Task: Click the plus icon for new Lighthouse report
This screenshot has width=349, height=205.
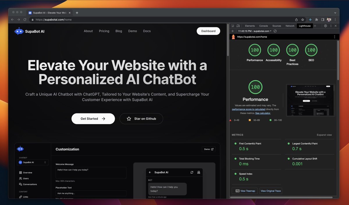Action: (x=232, y=31)
